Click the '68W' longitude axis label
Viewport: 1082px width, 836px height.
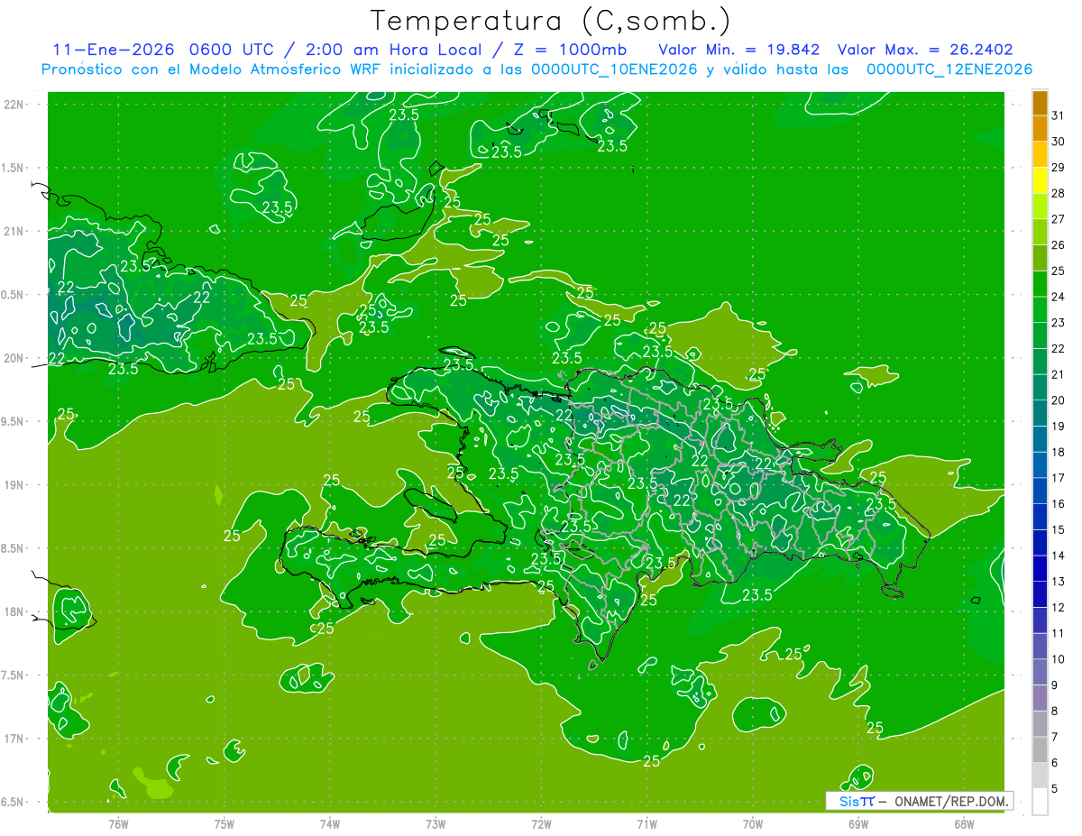964,823
